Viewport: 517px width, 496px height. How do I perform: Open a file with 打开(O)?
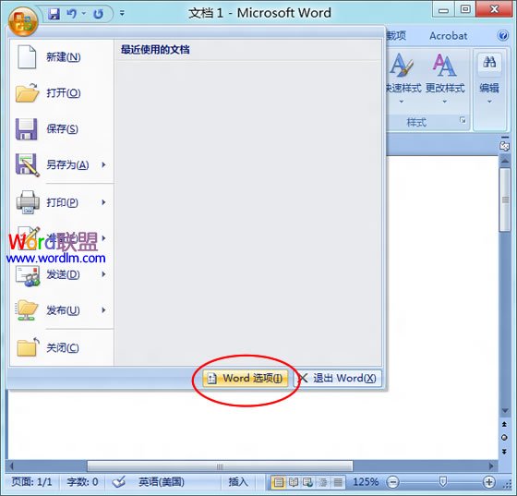tap(62, 93)
